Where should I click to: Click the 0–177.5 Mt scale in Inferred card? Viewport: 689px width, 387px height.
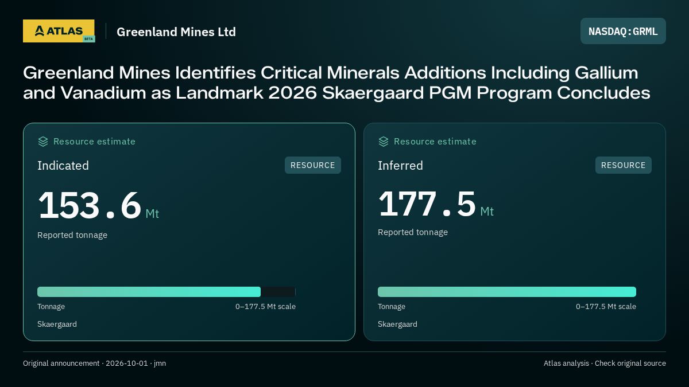click(606, 307)
